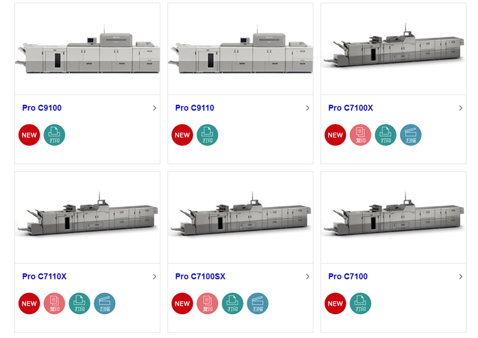Click the print icon under Pro C7100
This screenshot has height=338, width=478.
(x=360, y=303)
